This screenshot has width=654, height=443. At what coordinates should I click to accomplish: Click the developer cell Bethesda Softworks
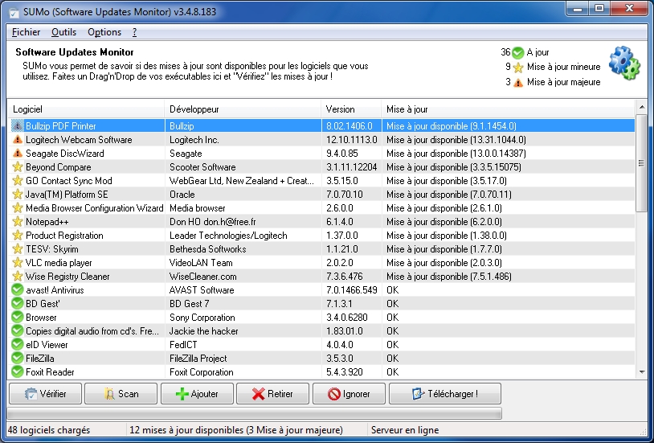pyautogui.click(x=208, y=249)
